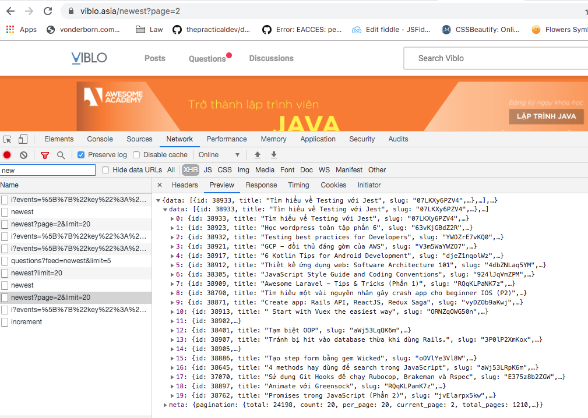This screenshot has height=418, width=588.
Task: Show the Timing tab of the request
Action: coord(298,185)
